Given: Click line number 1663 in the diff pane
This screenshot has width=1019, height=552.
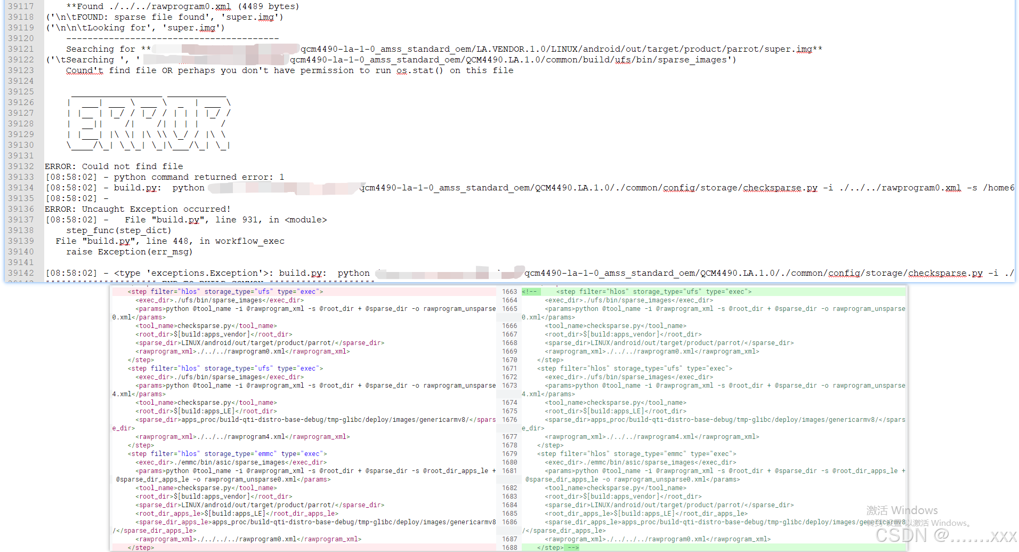Looking at the screenshot, I should pos(509,291).
